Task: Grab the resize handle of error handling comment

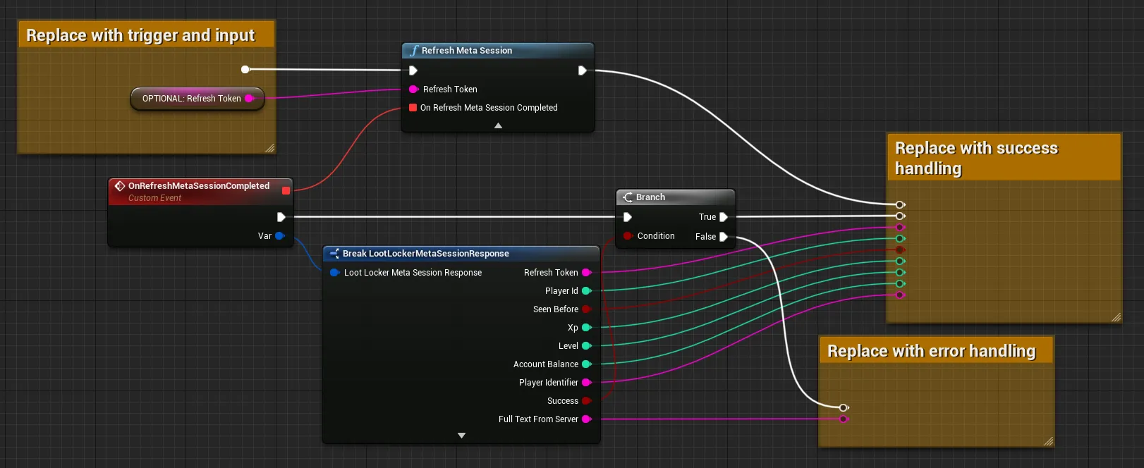Action: [x=1048, y=442]
